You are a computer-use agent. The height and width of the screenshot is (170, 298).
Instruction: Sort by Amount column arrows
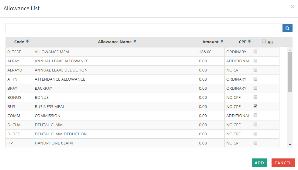(222, 42)
